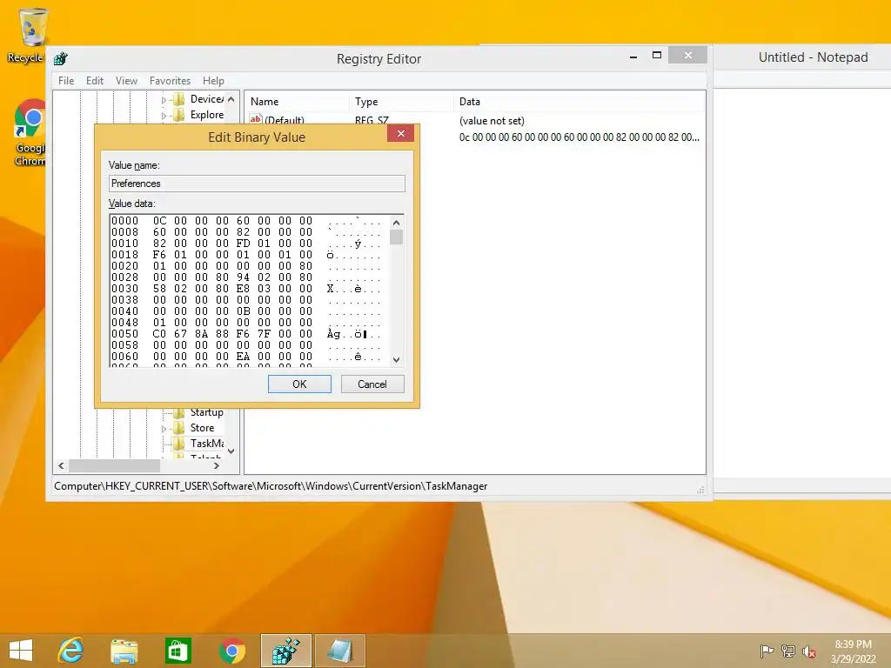Click the muted volume tray icon
891x668 pixels.
point(808,651)
